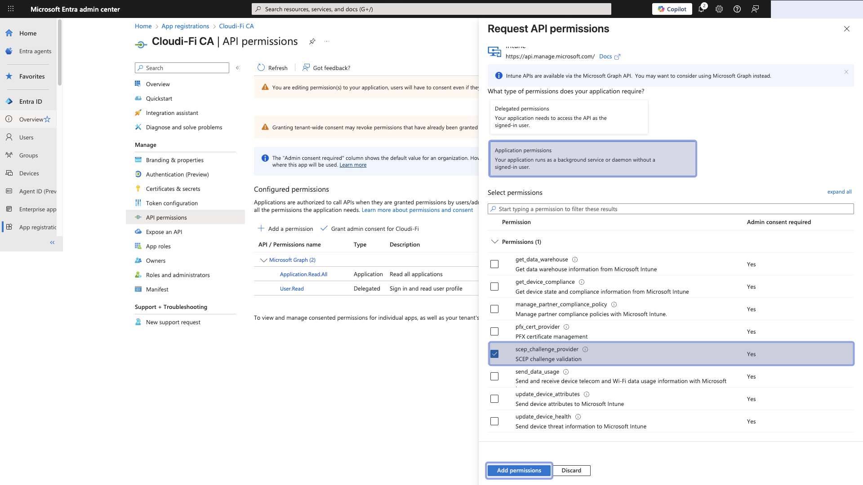Check the pfx_cert_provider permission
The width and height of the screenshot is (863, 485).
coord(494,331)
